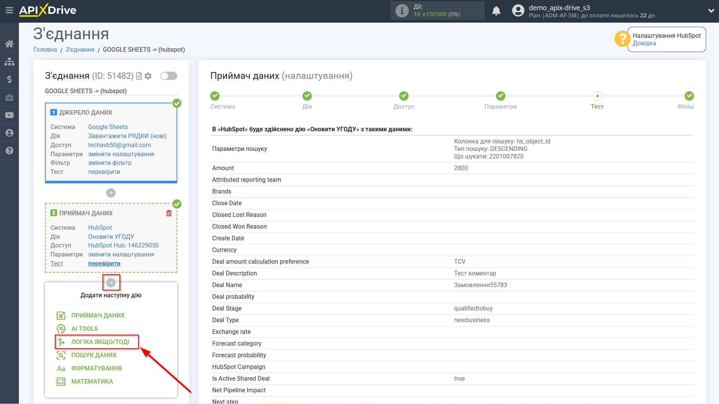Screen dimensions: 719x404
Task: Select ПОШУК ДАНИХ option
Action: pyautogui.click(x=94, y=355)
